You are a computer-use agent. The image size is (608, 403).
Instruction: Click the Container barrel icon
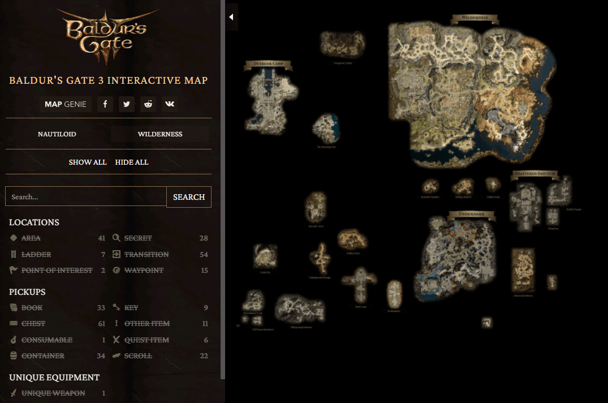click(14, 355)
